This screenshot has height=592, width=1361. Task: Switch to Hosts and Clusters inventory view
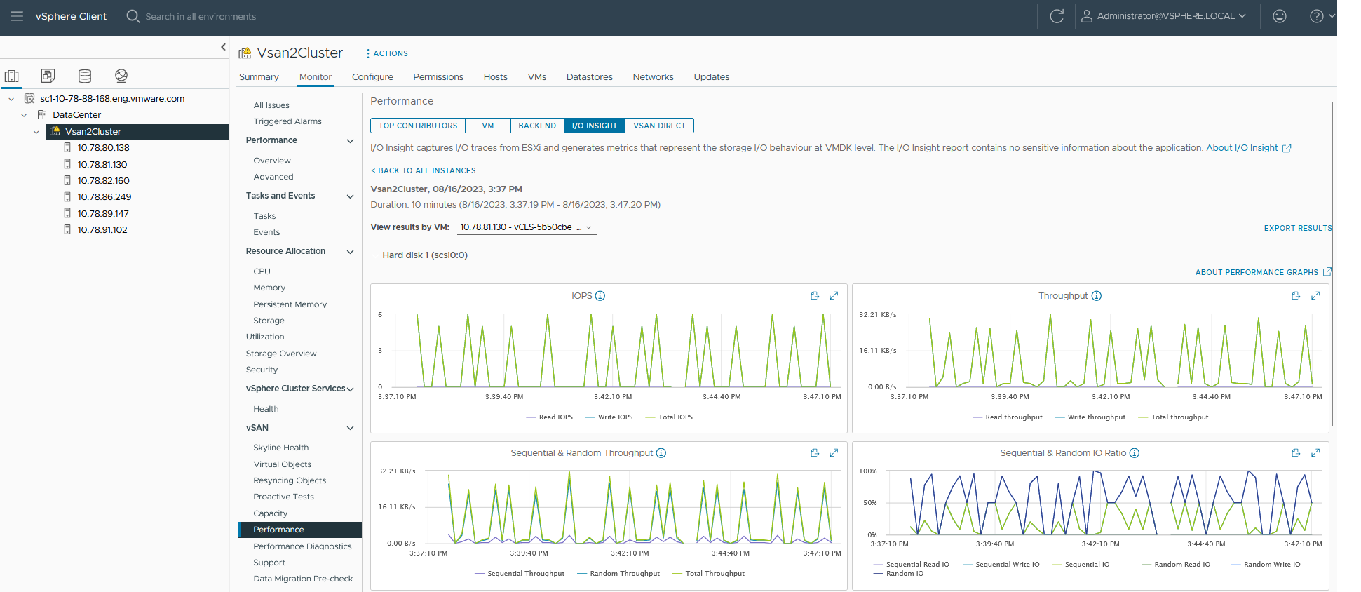tap(12, 76)
